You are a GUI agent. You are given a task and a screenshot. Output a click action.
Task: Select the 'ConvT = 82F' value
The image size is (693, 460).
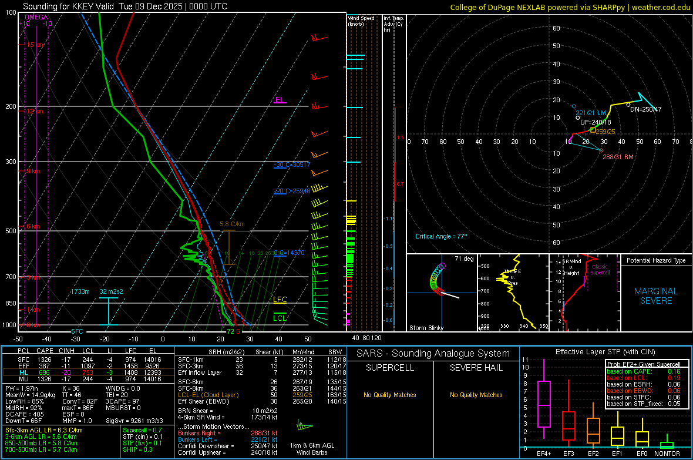pos(80,401)
